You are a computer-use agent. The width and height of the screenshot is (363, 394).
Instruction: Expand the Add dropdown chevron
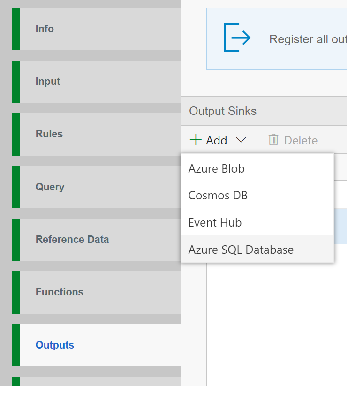(x=241, y=140)
